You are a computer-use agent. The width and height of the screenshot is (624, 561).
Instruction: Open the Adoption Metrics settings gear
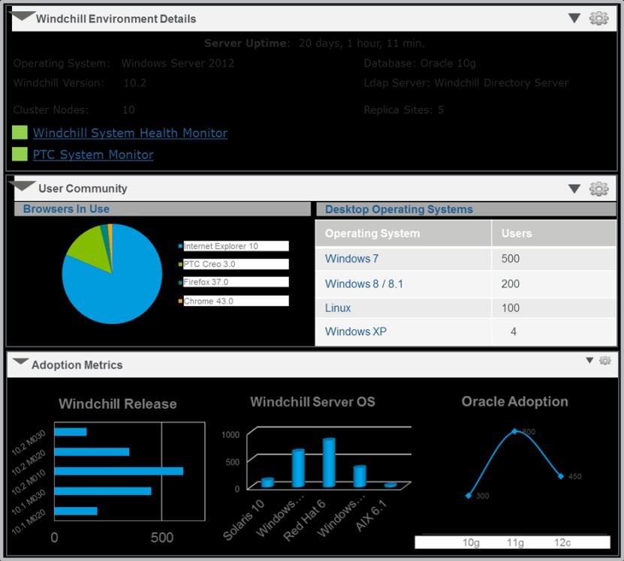[x=605, y=361]
